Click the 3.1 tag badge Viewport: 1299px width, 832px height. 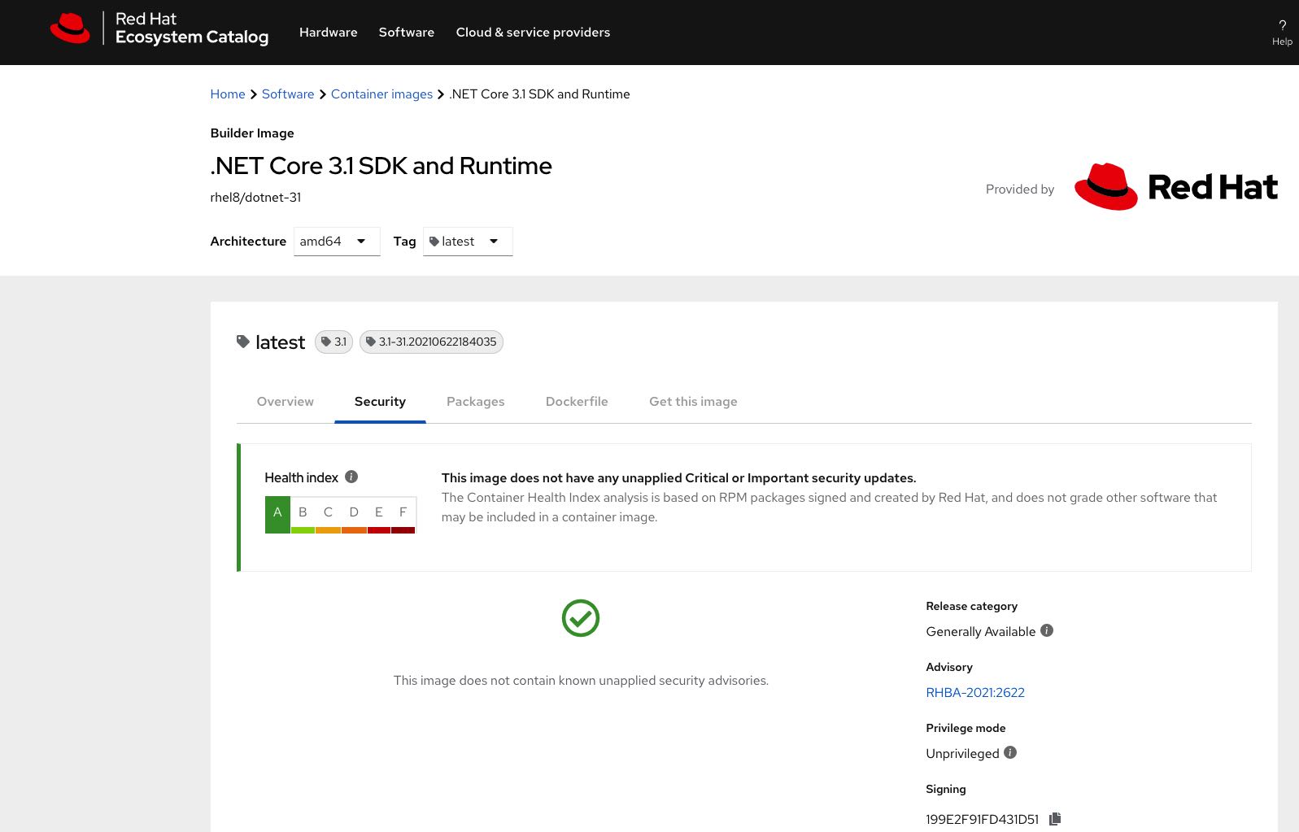[333, 342]
